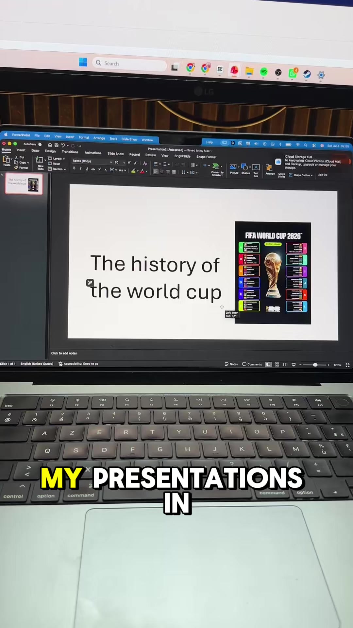Click the Designer icon beside the title text
The height and width of the screenshot is (628, 353).
(x=90, y=283)
